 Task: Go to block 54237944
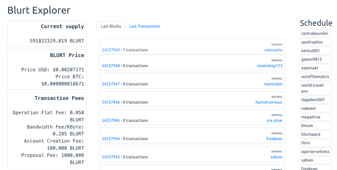pos(111,139)
